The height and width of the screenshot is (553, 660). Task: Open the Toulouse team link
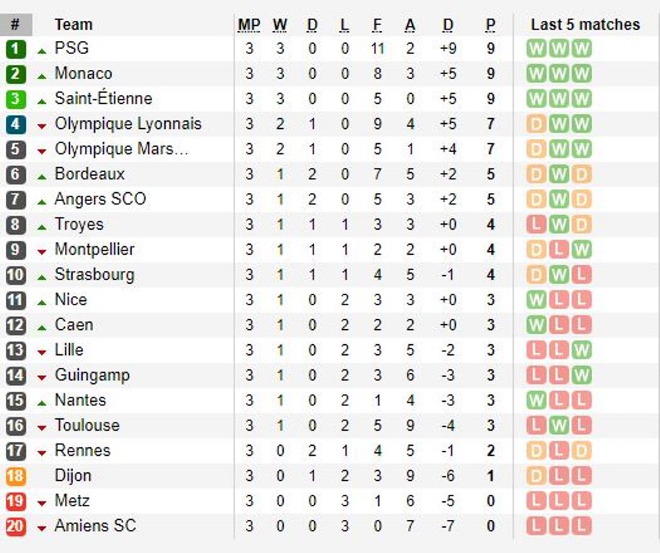coord(87,425)
